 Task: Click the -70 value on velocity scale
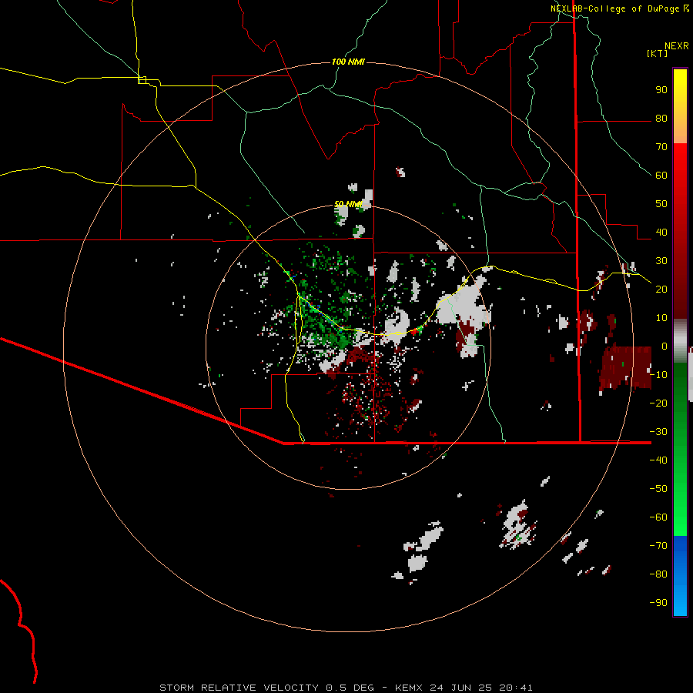point(658,546)
